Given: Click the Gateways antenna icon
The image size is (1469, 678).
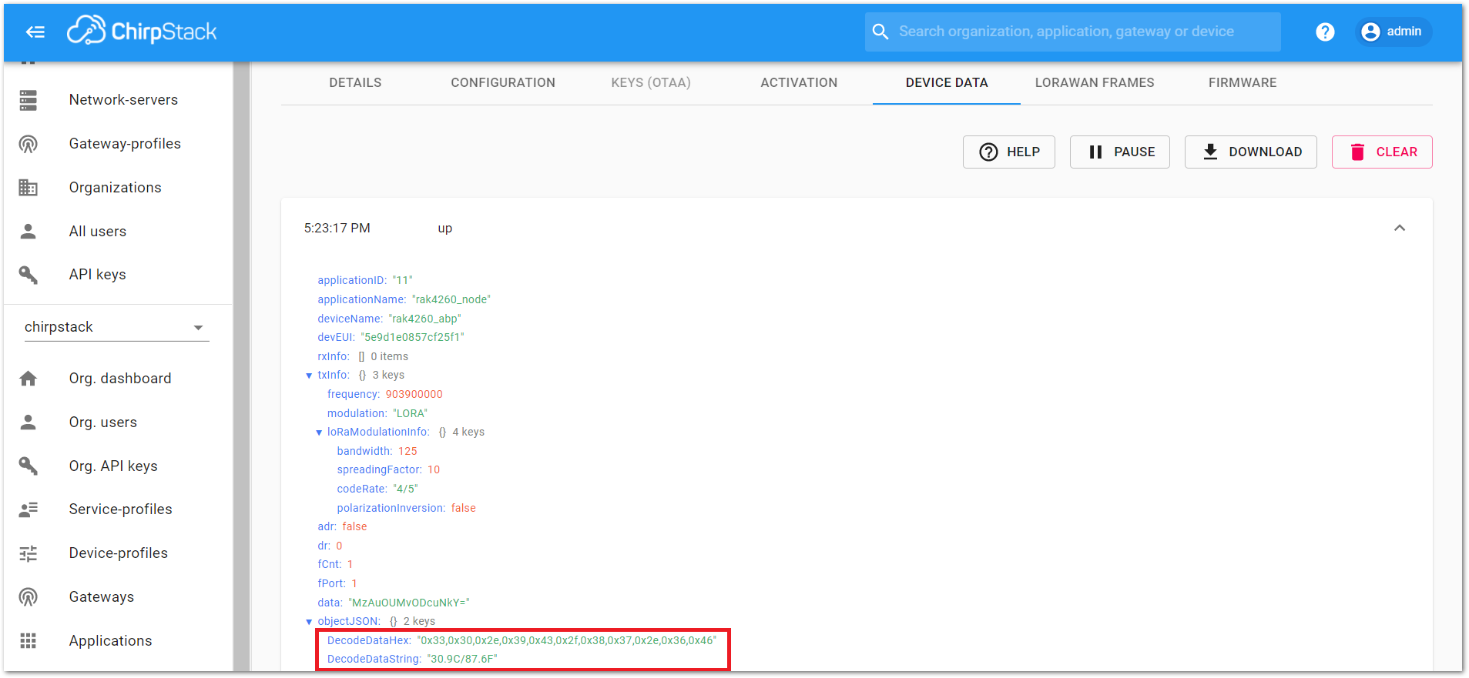Looking at the screenshot, I should coord(29,597).
